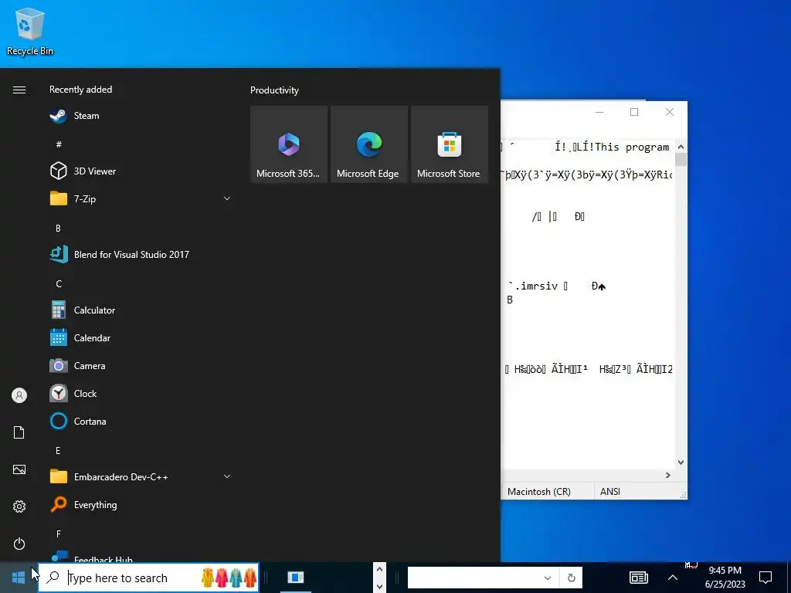
Task: Open the Recycle Bin desktop icon
Action: (x=30, y=31)
